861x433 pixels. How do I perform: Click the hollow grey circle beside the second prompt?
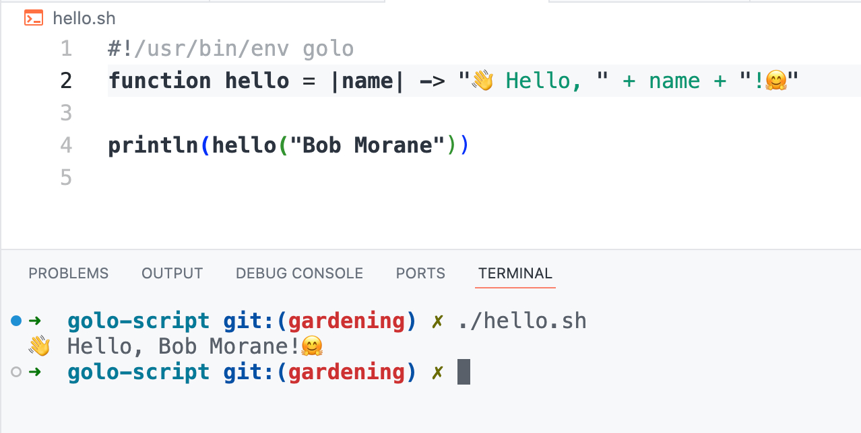17,372
